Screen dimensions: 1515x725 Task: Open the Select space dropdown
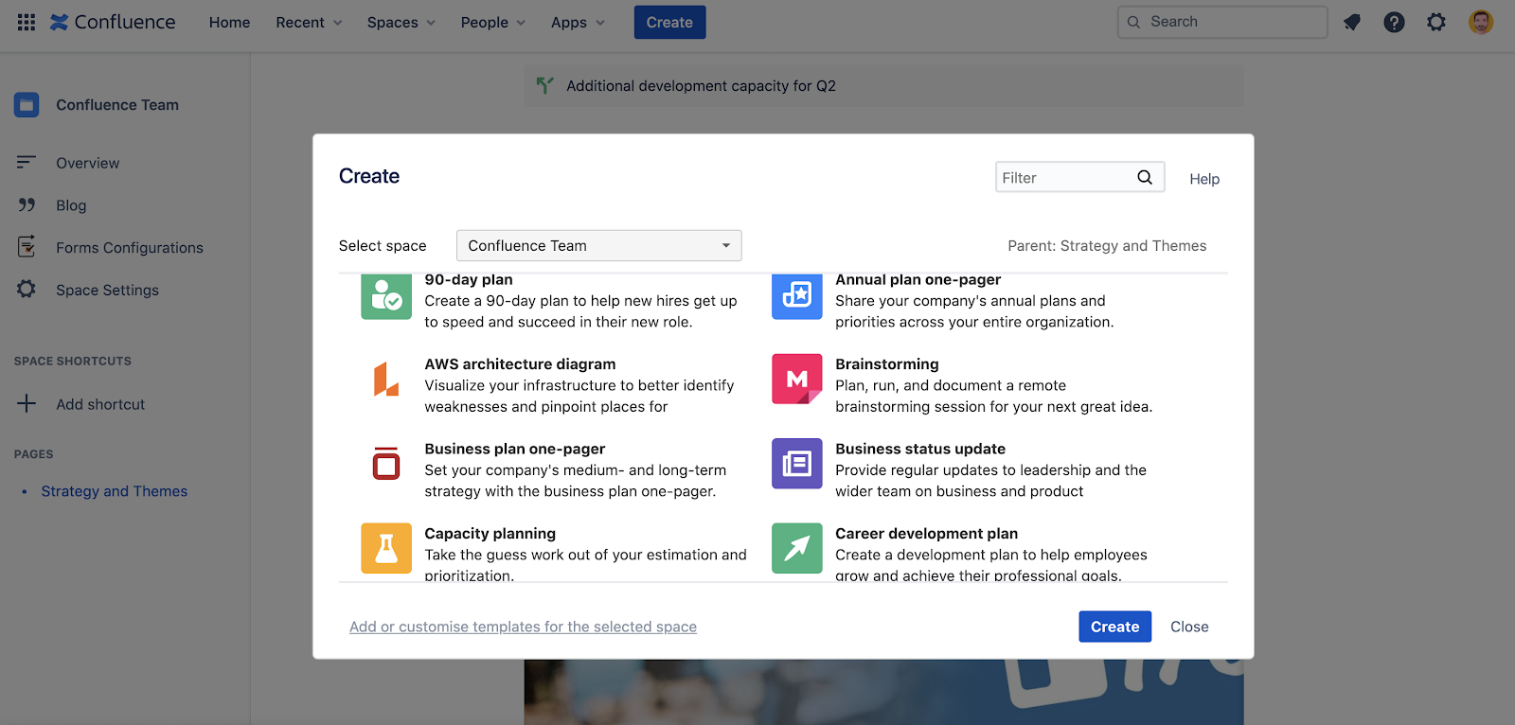[x=598, y=246]
